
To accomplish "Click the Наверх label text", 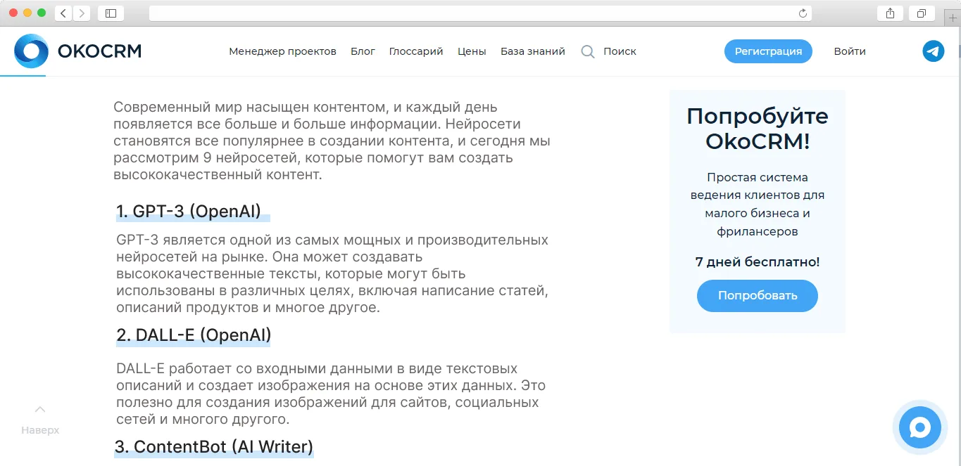I will pyautogui.click(x=40, y=430).
